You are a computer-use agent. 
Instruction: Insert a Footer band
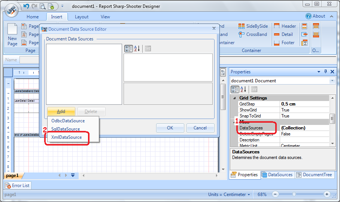pos(284,43)
